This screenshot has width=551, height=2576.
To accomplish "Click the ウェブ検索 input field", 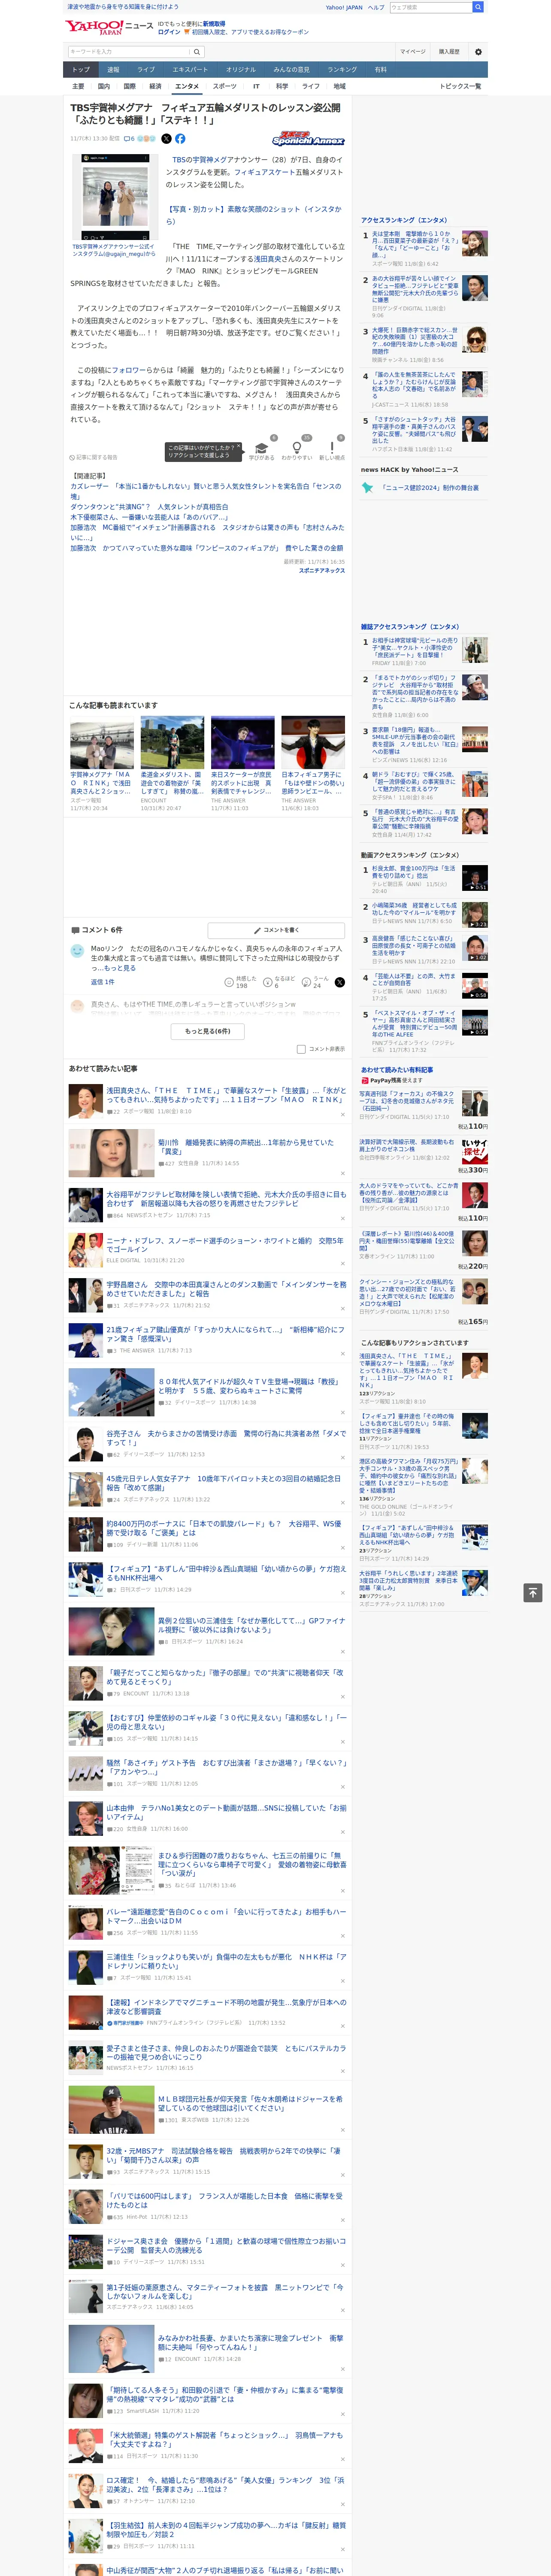I will [x=430, y=7].
